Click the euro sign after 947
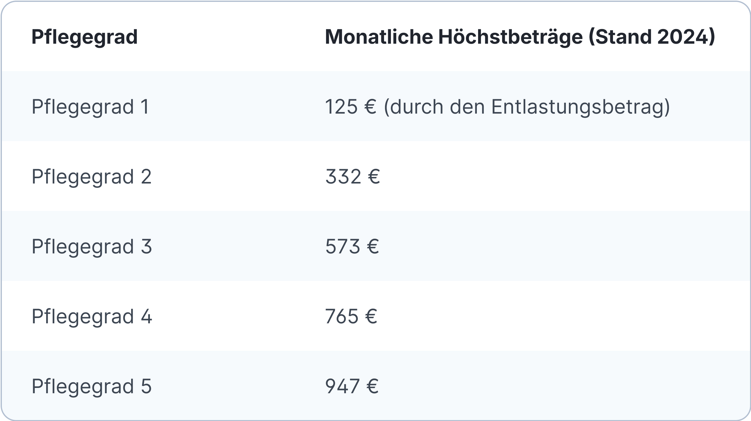 (372, 386)
